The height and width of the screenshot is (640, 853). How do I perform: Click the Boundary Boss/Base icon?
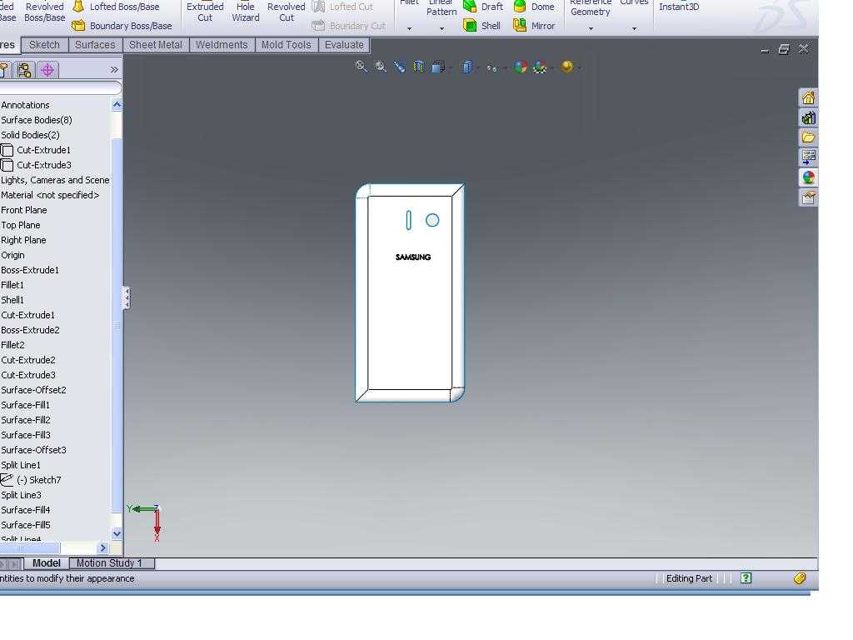click(78, 26)
